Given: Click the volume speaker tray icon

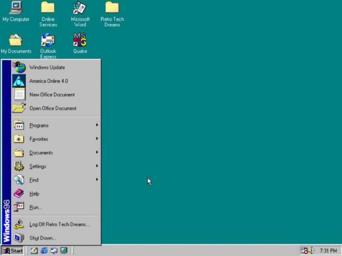Looking at the screenshot, I should (311, 251).
